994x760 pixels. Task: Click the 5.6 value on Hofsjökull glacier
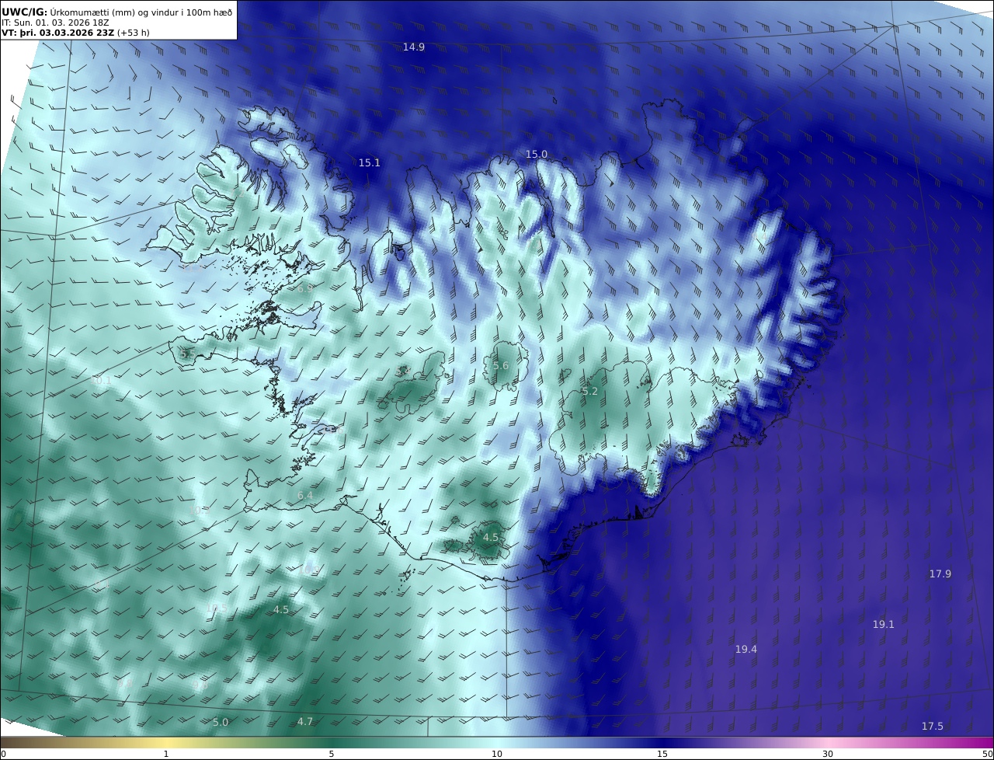click(501, 366)
